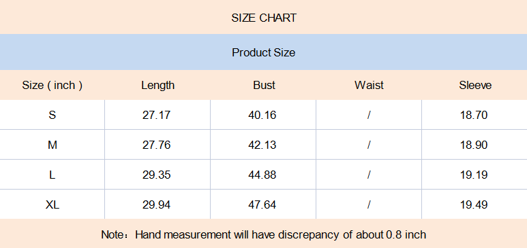Click bust value 47.64

(262, 205)
